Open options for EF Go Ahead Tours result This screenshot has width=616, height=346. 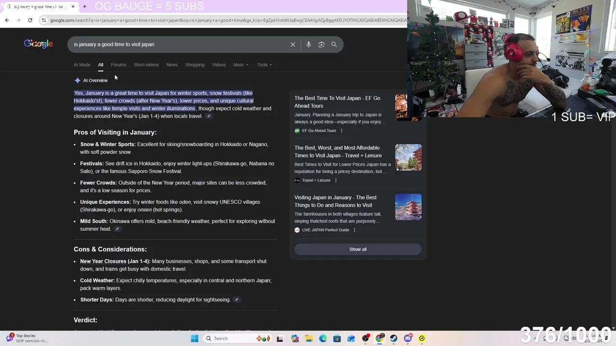pos(342,131)
